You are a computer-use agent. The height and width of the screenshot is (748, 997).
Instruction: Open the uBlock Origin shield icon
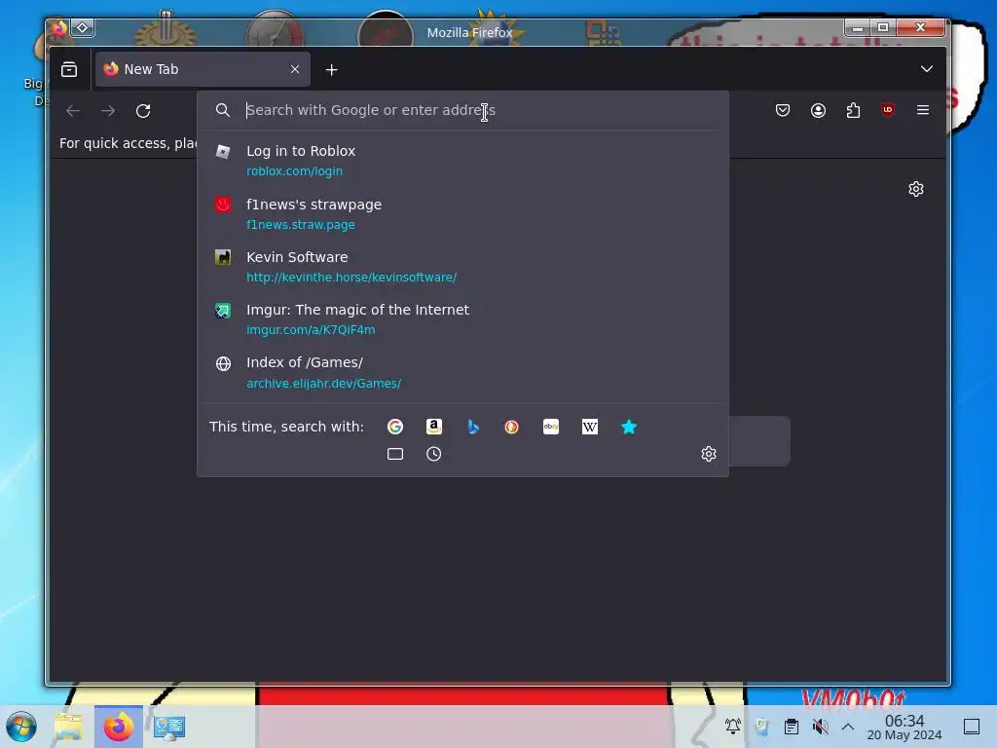click(x=888, y=110)
